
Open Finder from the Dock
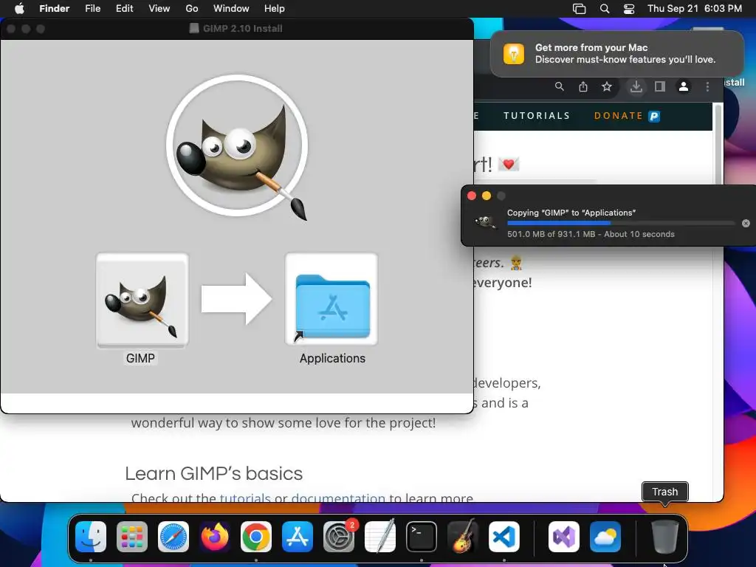(x=91, y=537)
